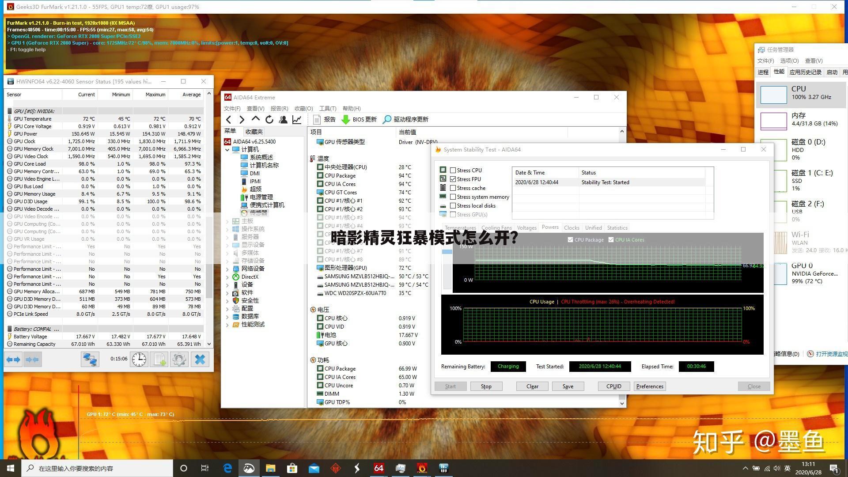Viewport: 848px width, 477px height.
Task: Switch to FurMark taskbar icon
Action: [x=422, y=468]
